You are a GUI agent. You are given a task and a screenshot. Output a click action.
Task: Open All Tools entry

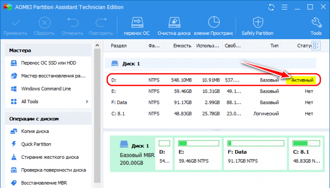click(30, 102)
